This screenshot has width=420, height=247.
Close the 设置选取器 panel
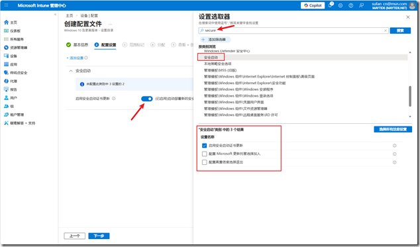408,17
